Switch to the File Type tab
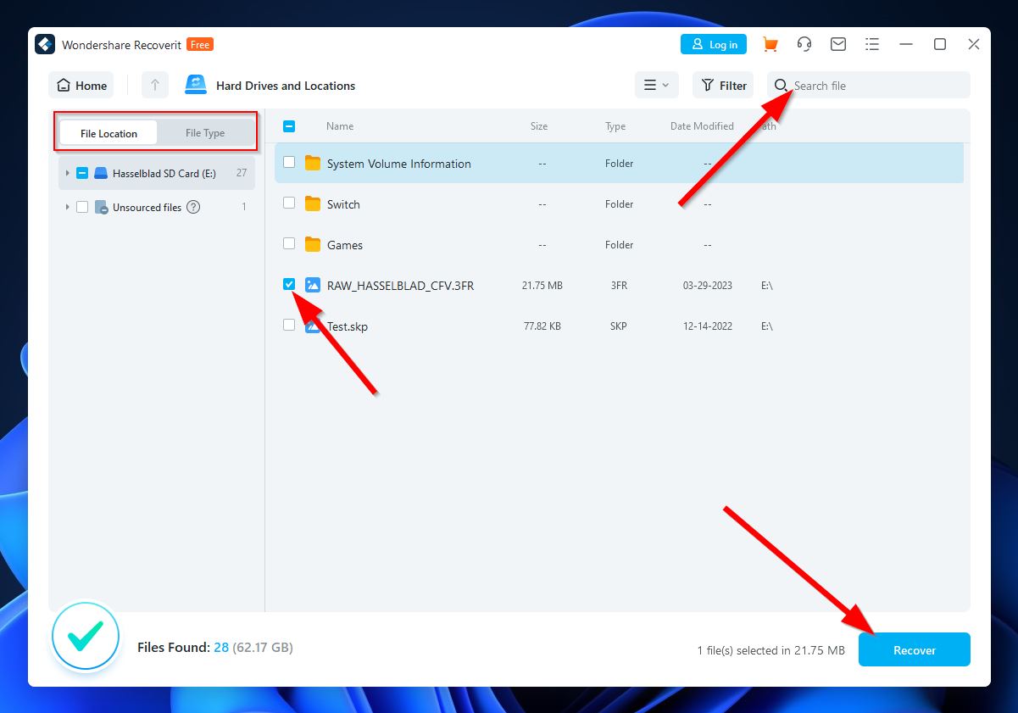This screenshot has width=1018, height=713. point(205,133)
